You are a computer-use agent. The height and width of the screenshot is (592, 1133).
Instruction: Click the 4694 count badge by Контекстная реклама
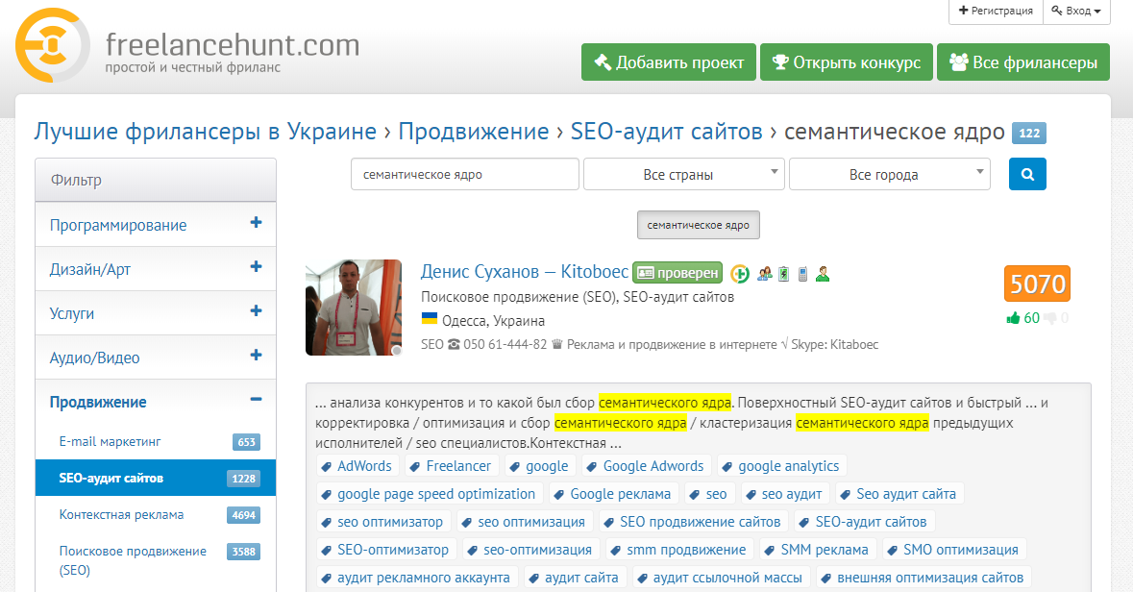pos(243,515)
